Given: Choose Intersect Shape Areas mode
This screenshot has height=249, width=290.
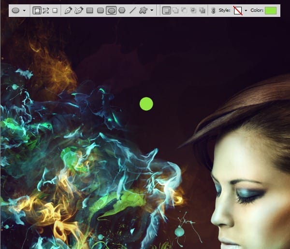Looking at the screenshot, I should click(x=193, y=10).
